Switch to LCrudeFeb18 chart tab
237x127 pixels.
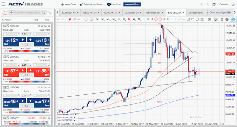pyautogui.click(x=196, y=13)
